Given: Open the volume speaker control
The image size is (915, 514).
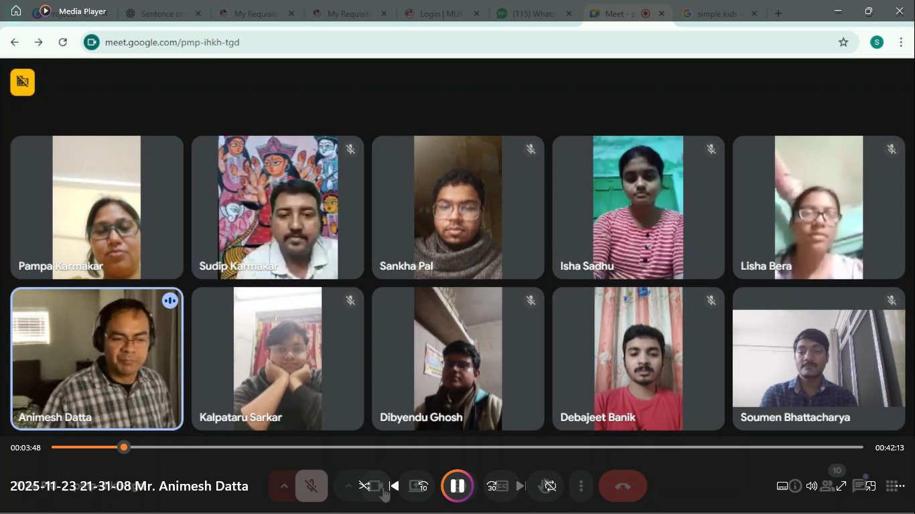Looking at the screenshot, I should coord(811,486).
